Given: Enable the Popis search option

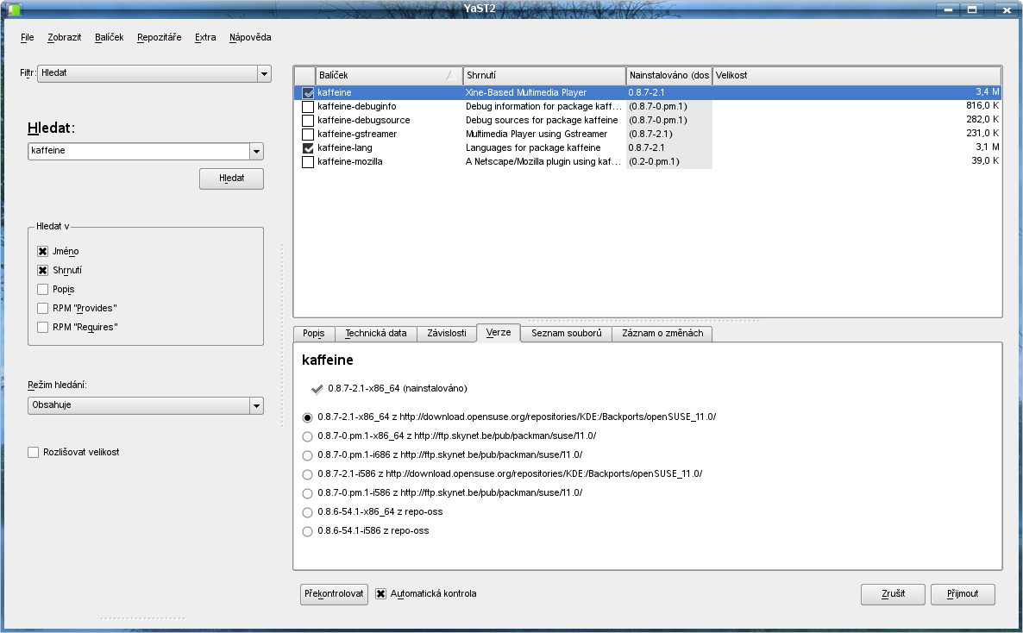Looking at the screenshot, I should pyautogui.click(x=42, y=289).
